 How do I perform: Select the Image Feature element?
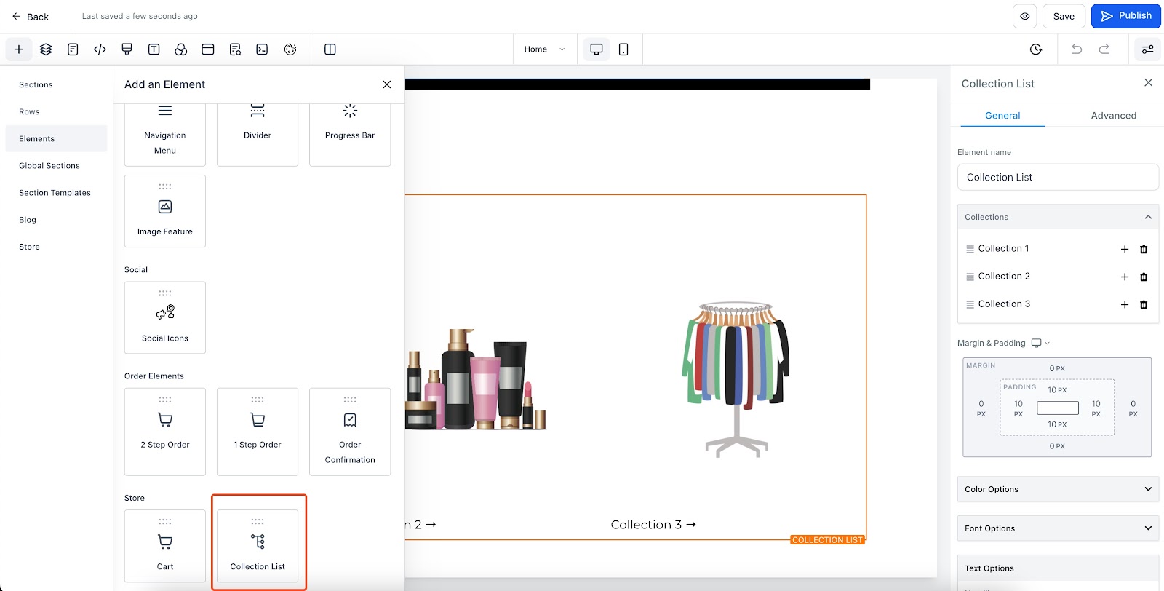point(165,211)
